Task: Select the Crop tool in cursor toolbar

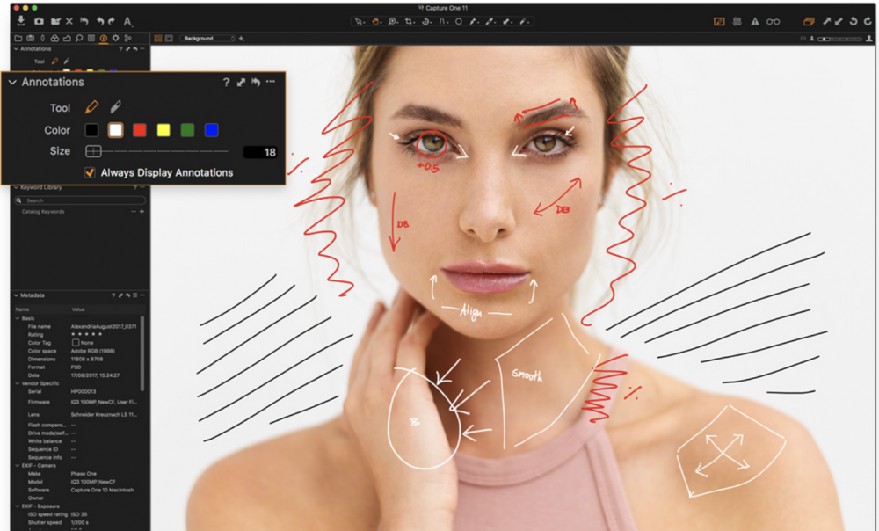Action: tap(410, 21)
